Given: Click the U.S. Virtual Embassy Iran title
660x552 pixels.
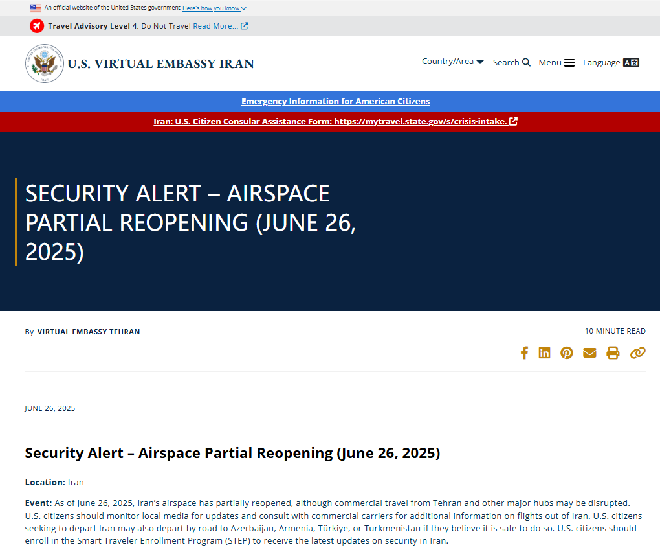Looking at the screenshot, I should pos(160,63).
